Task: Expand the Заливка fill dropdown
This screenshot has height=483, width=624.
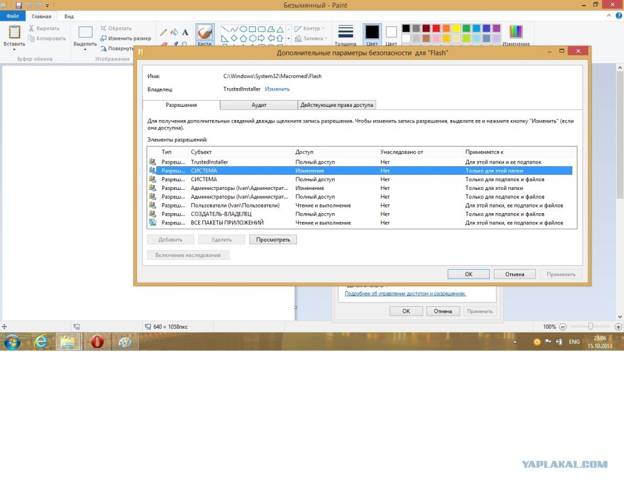Action: [x=313, y=38]
